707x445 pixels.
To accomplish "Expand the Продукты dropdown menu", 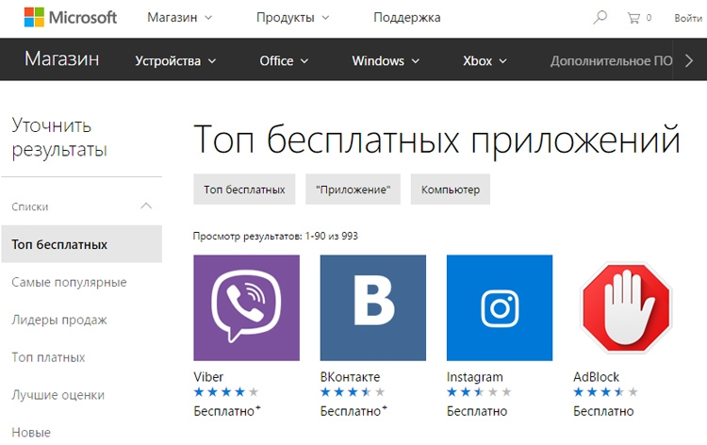I will point(292,18).
